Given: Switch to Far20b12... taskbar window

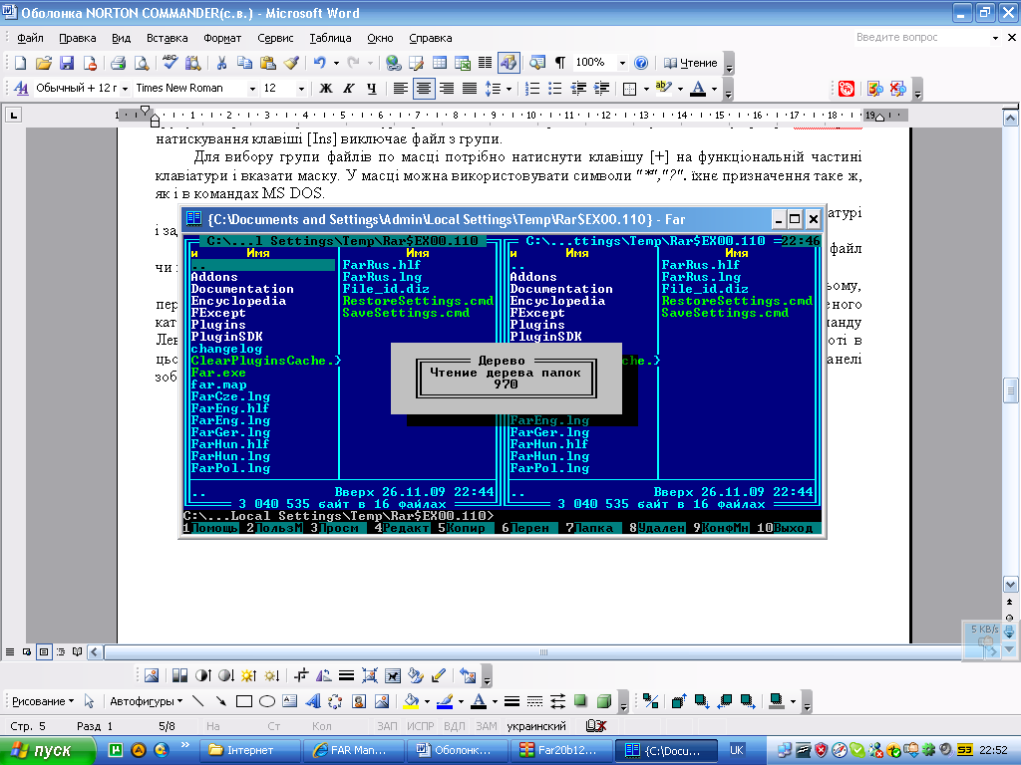Looking at the screenshot, I should coord(561,750).
